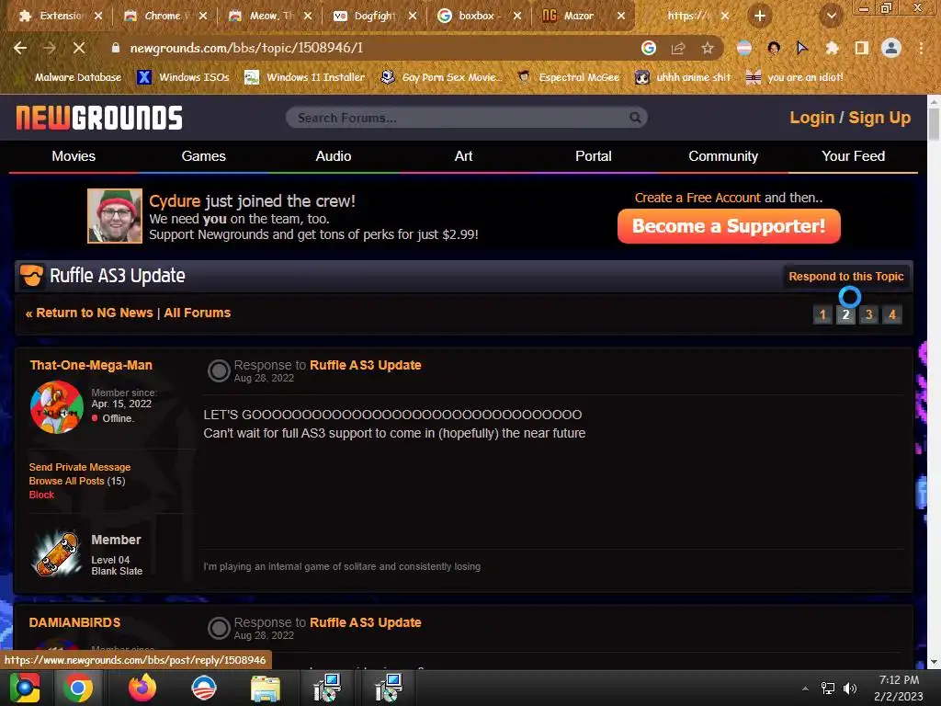Open That-One-Mega-Man's profile link
This screenshot has height=706, width=941.
point(91,365)
